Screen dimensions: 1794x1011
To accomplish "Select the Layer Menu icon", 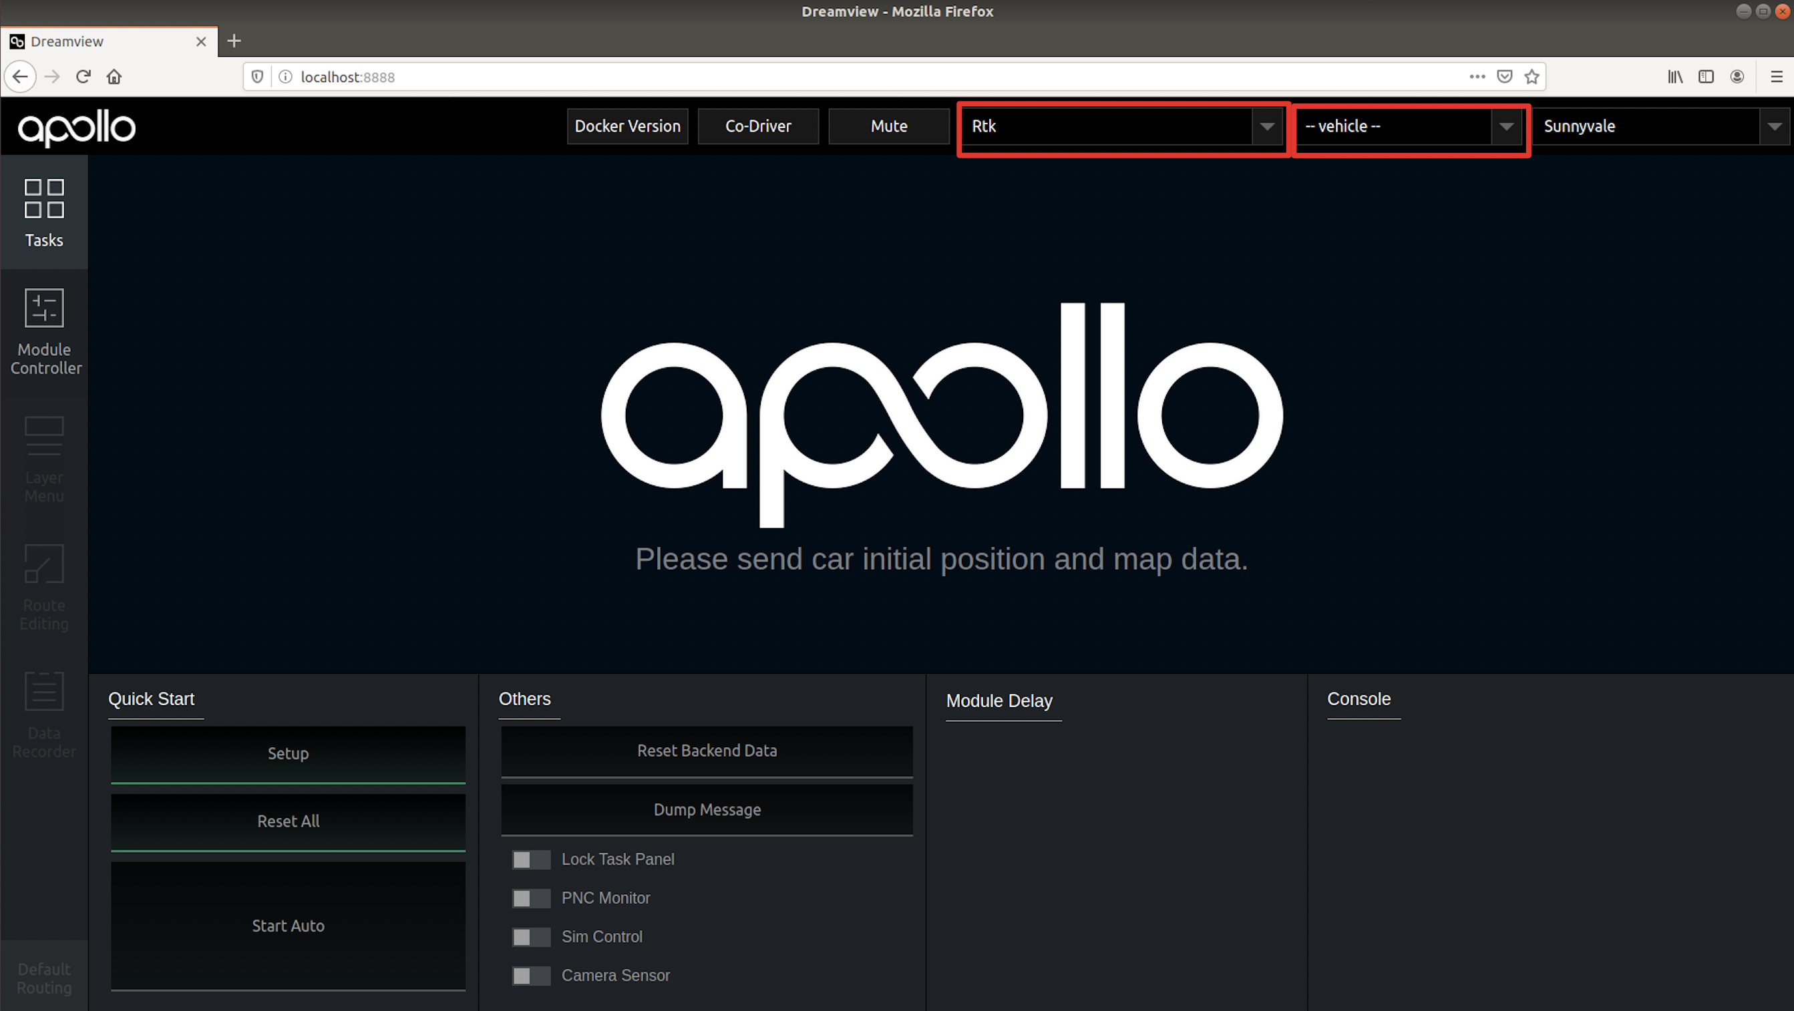I will (x=42, y=436).
